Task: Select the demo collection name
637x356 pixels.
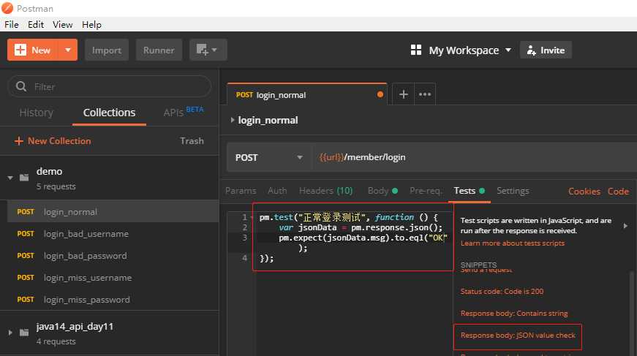Action: point(49,171)
